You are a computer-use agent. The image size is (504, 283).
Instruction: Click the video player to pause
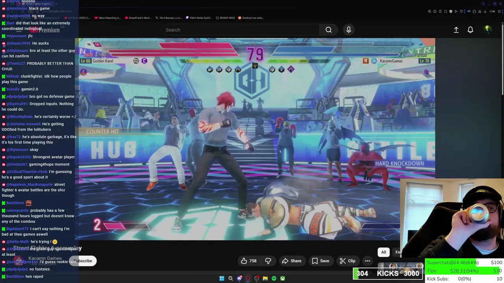tap(255, 139)
